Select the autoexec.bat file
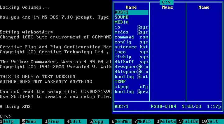 tap(131, 47)
